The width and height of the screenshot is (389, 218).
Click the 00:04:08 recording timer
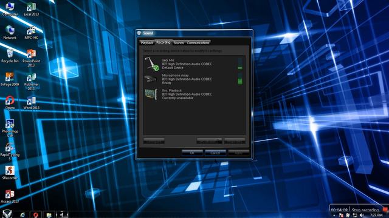(339, 210)
